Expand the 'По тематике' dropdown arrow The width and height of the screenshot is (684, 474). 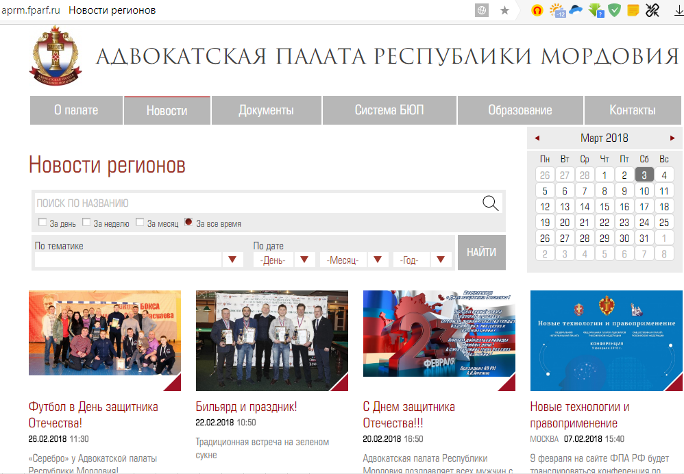click(232, 260)
